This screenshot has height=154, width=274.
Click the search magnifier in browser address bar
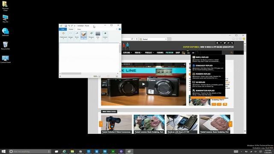point(132,39)
